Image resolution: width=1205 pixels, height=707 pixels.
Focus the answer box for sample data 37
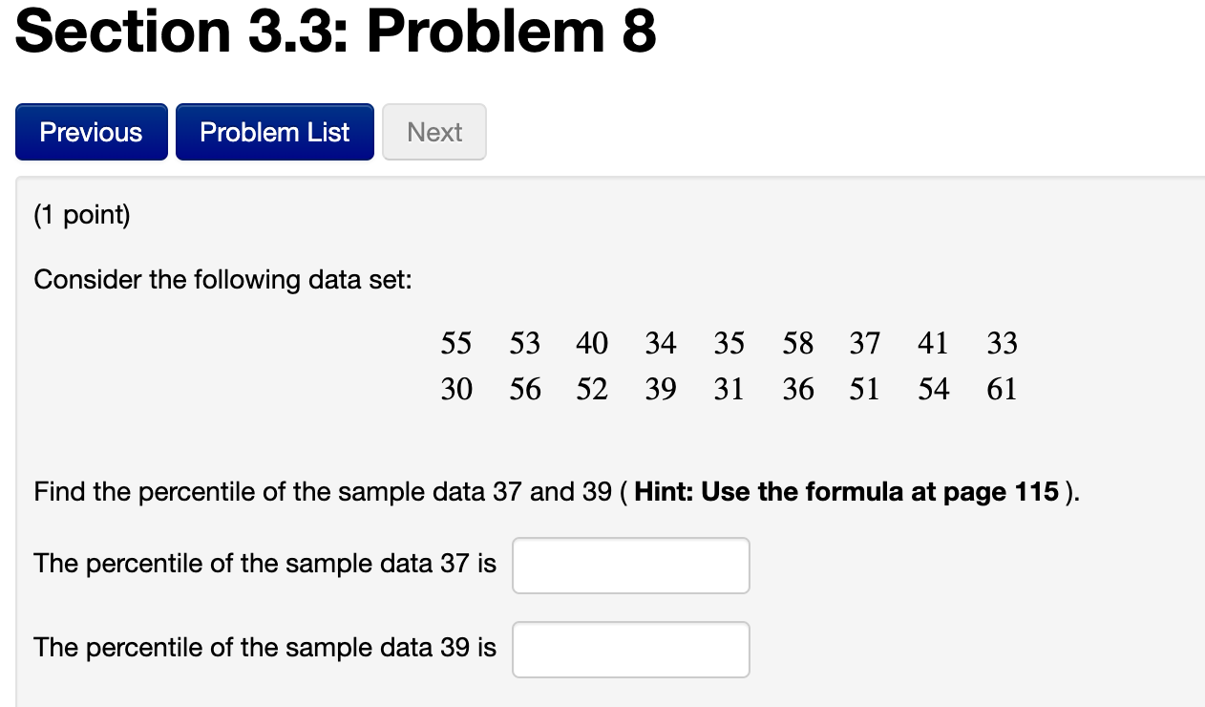click(631, 566)
